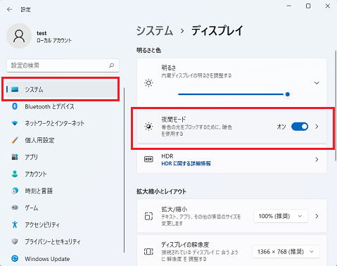Open the 1366 × 768 resolution dropdown

click(286, 252)
